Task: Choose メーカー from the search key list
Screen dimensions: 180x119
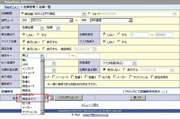Action: point(31,108)
